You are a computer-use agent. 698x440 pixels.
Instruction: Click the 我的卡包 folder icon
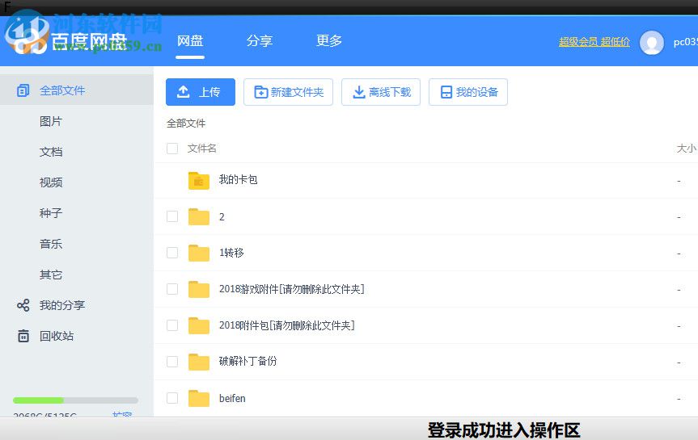pyautogui.click(x=198, y=181)
